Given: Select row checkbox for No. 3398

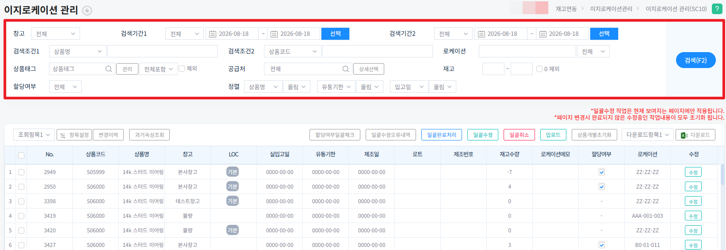Looking at the screenshot, I should [x=21, y=201].
